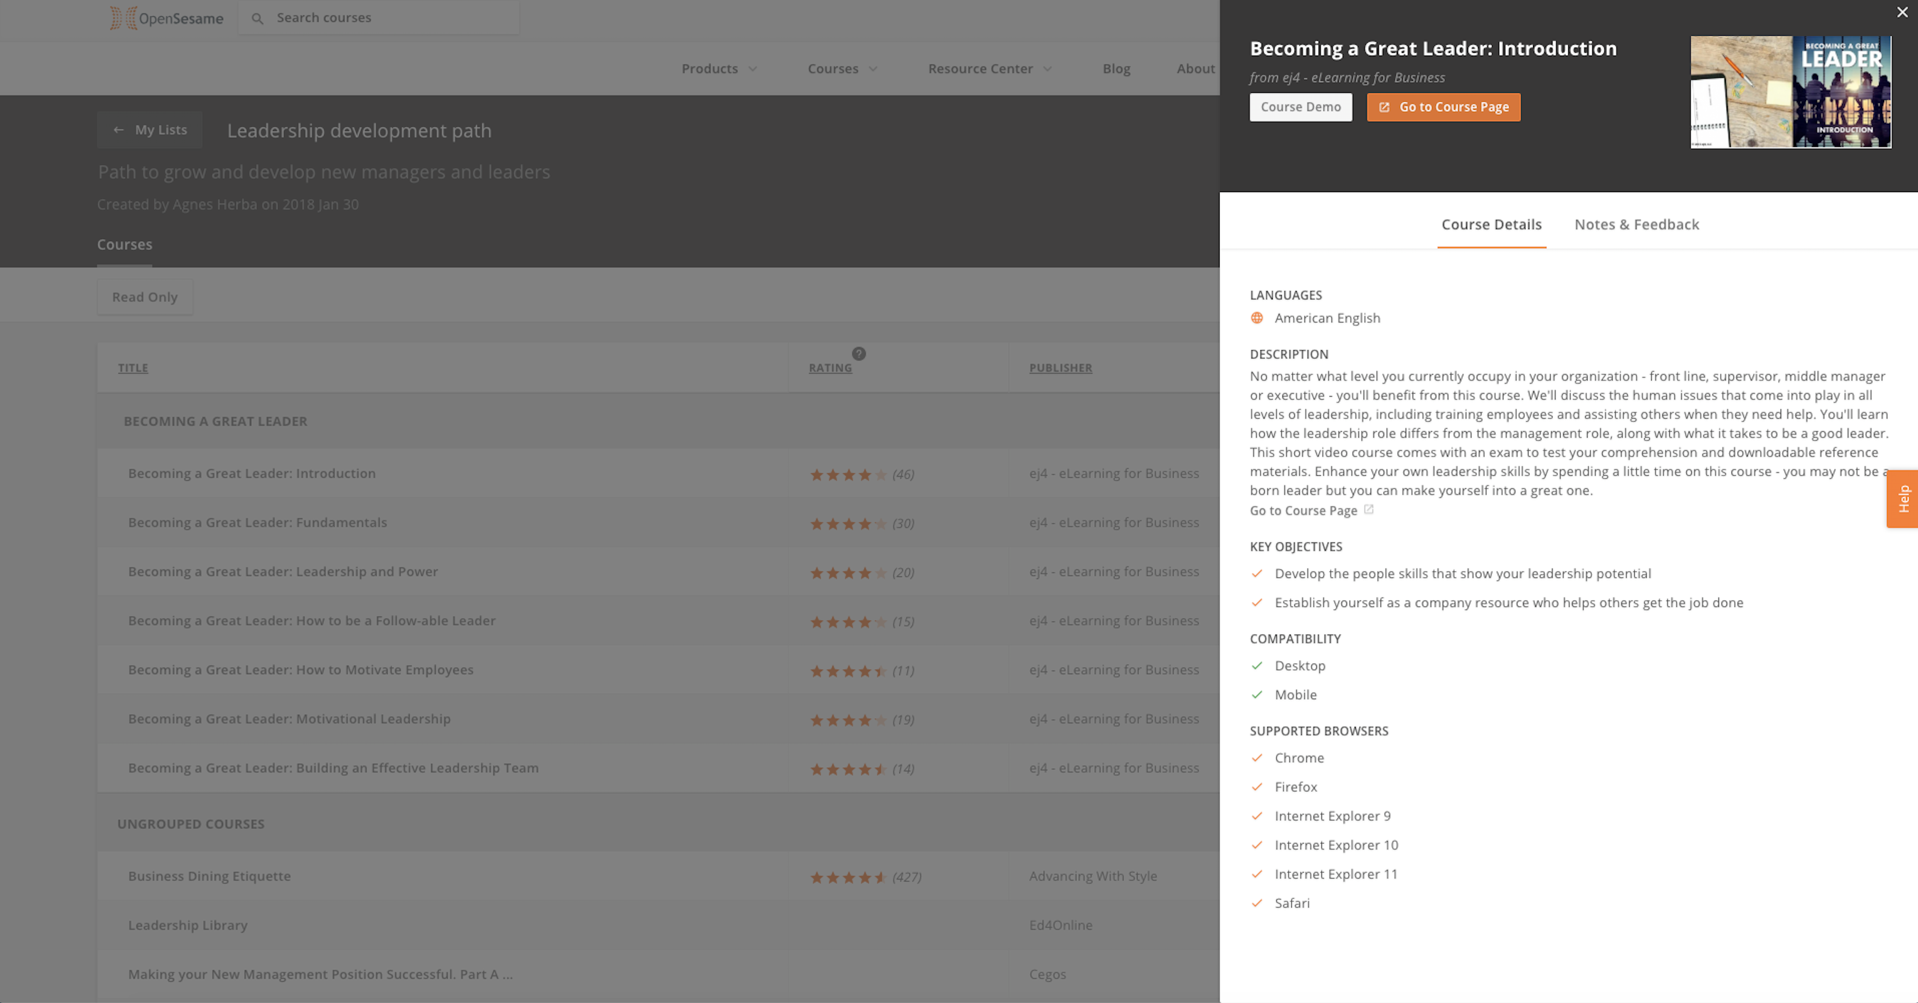Click the rating help question-mark icon
The height and width of the screenshot is (1003, 1918).
859,353
